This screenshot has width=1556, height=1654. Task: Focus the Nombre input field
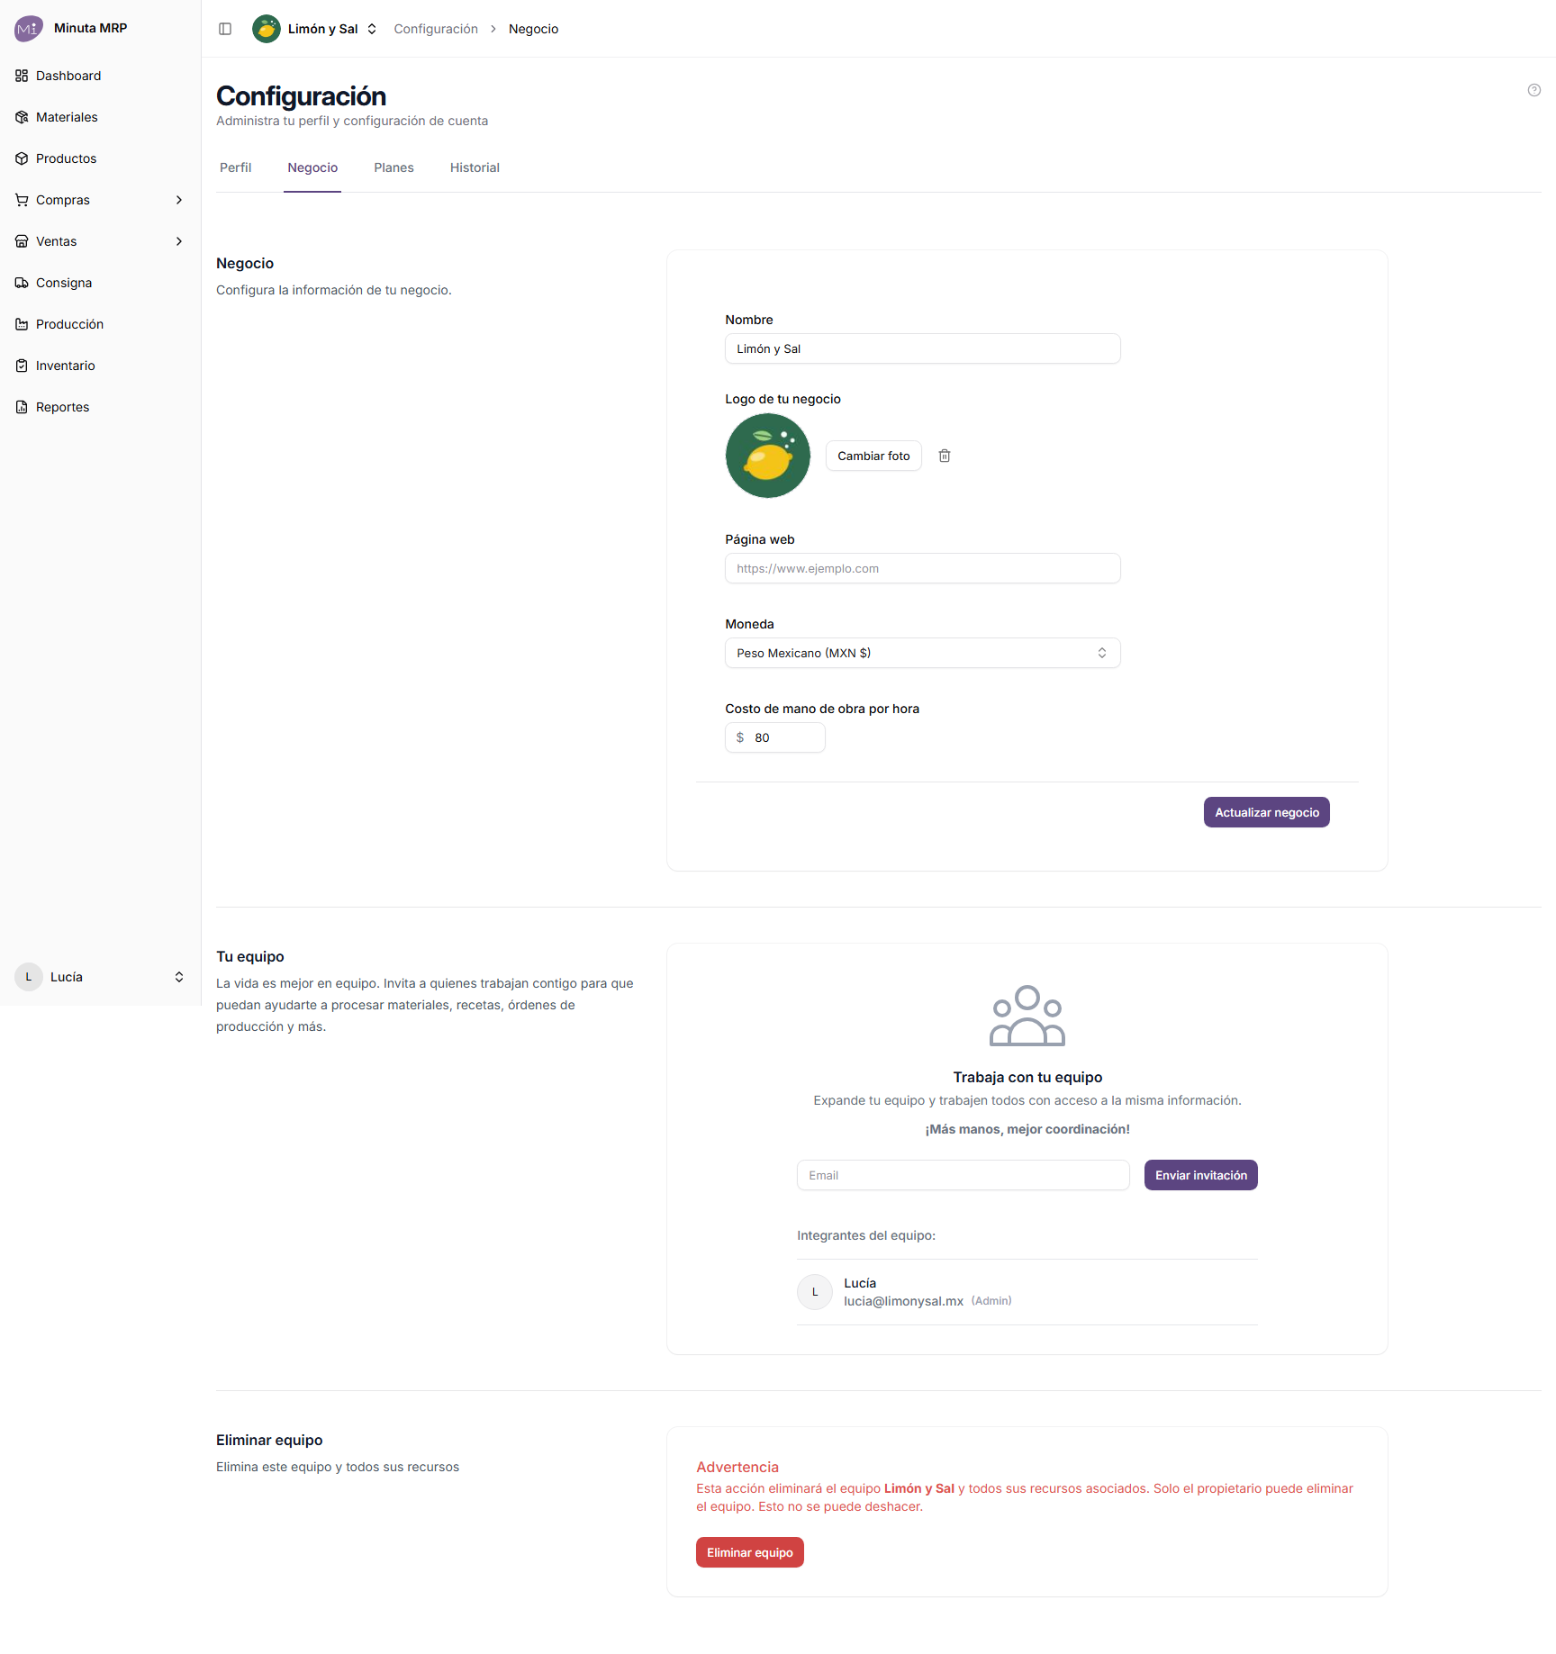click(x=922, y=348)
